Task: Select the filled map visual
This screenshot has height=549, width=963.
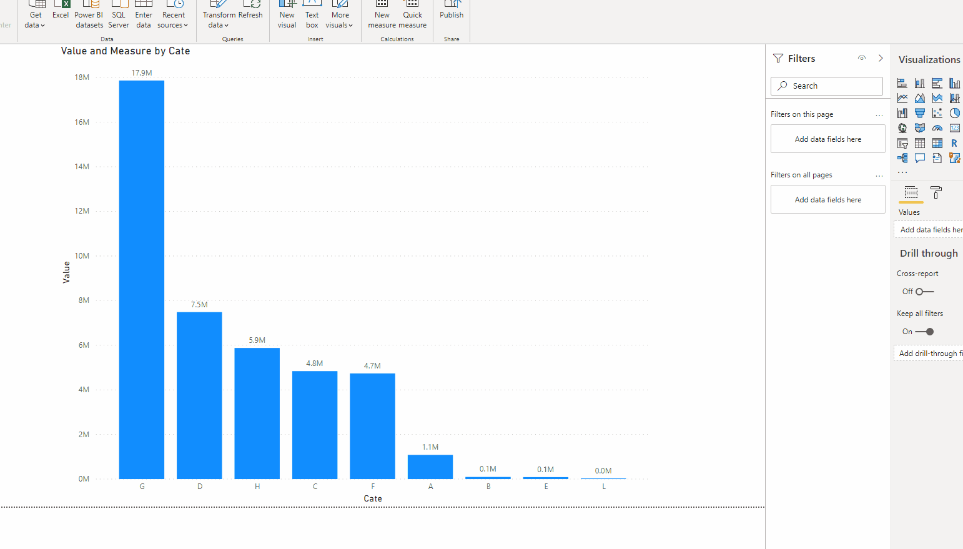Action: [920, 128]
